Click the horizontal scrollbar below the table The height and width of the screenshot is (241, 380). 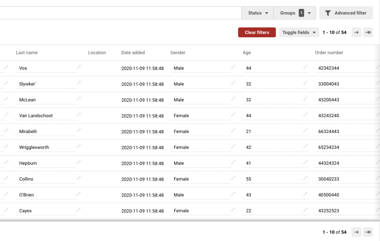[x=190, y=220]
